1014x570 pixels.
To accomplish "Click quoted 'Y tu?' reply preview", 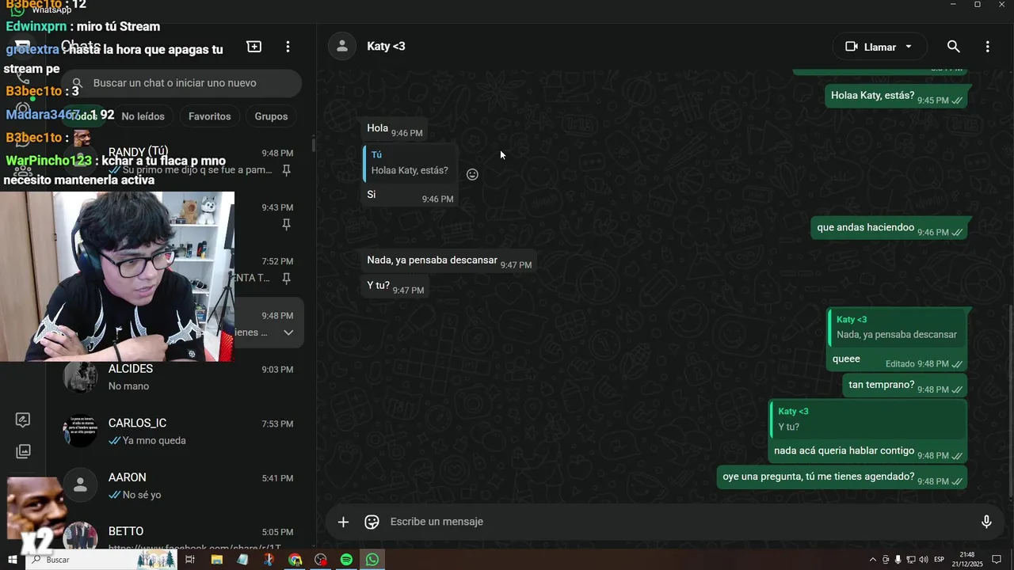I will (x=868, y=419).
